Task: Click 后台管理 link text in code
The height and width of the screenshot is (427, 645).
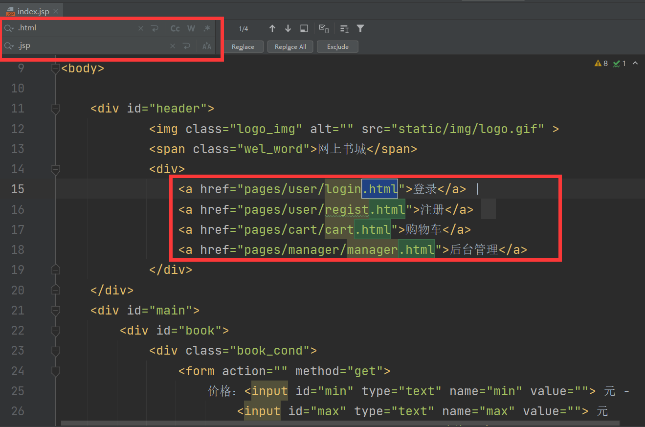Action: coord(474,250)
